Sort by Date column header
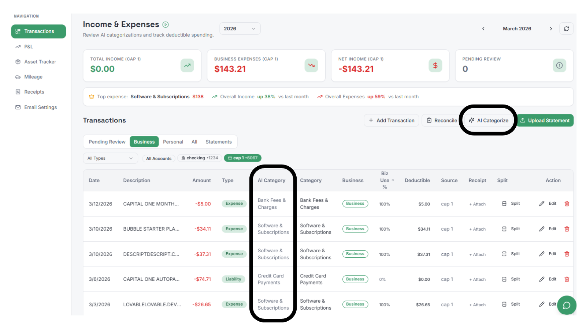Screen dimensions: 586x329 (94, 180)
